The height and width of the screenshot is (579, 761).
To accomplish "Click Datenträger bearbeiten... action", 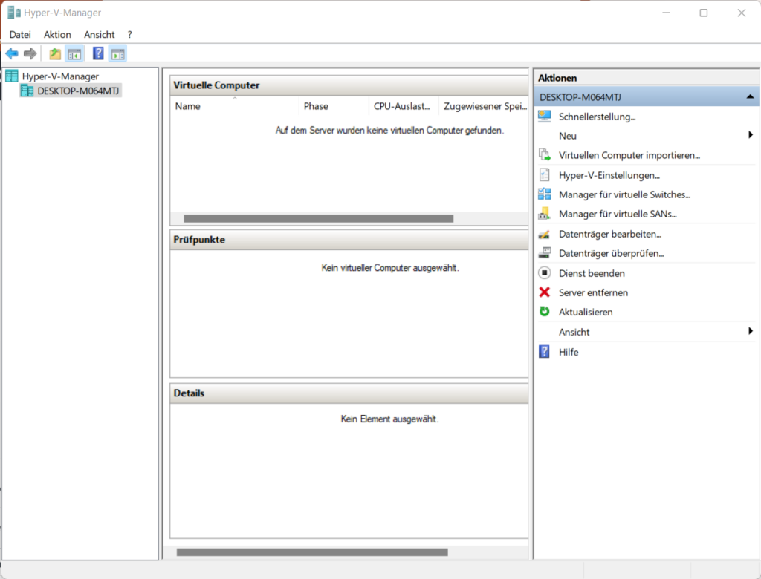I will pyautogui.click(x=611, y=234).
